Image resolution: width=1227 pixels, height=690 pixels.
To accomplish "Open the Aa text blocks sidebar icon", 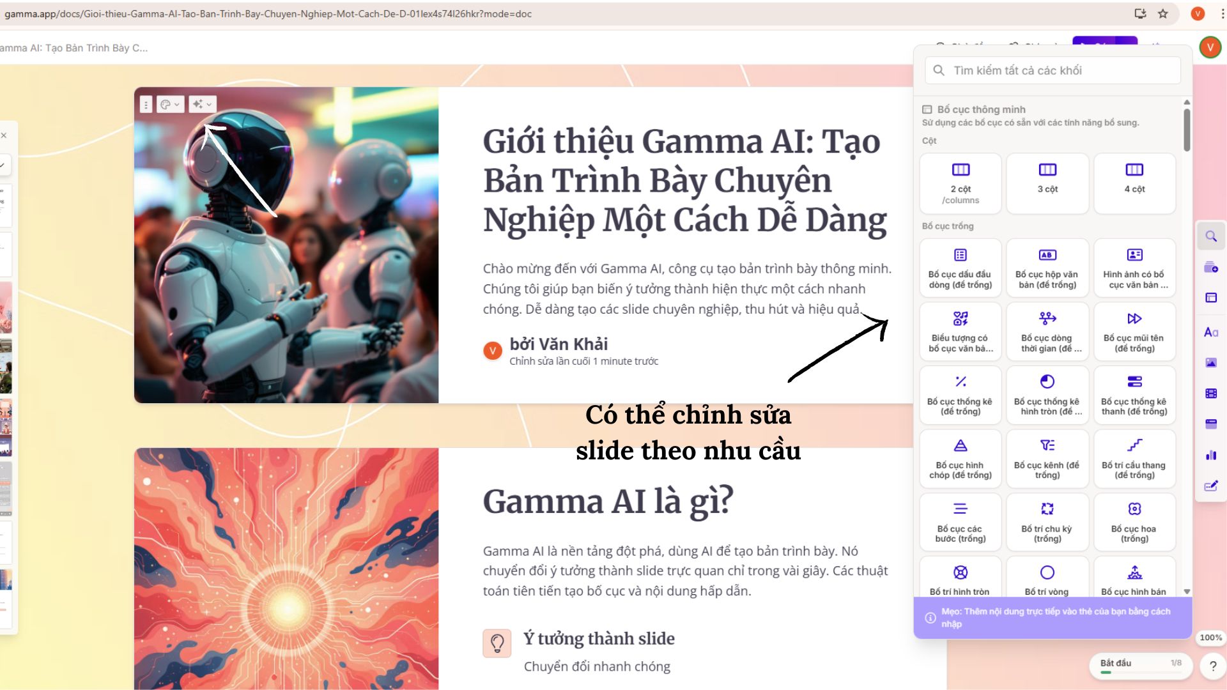I will tap(1211, 332).
